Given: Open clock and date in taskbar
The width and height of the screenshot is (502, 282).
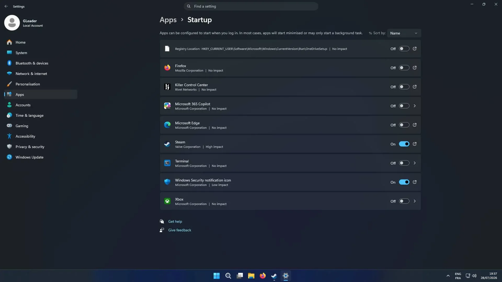Looking at the screenshot, I should pyautogui.click(x=489, y=276).
